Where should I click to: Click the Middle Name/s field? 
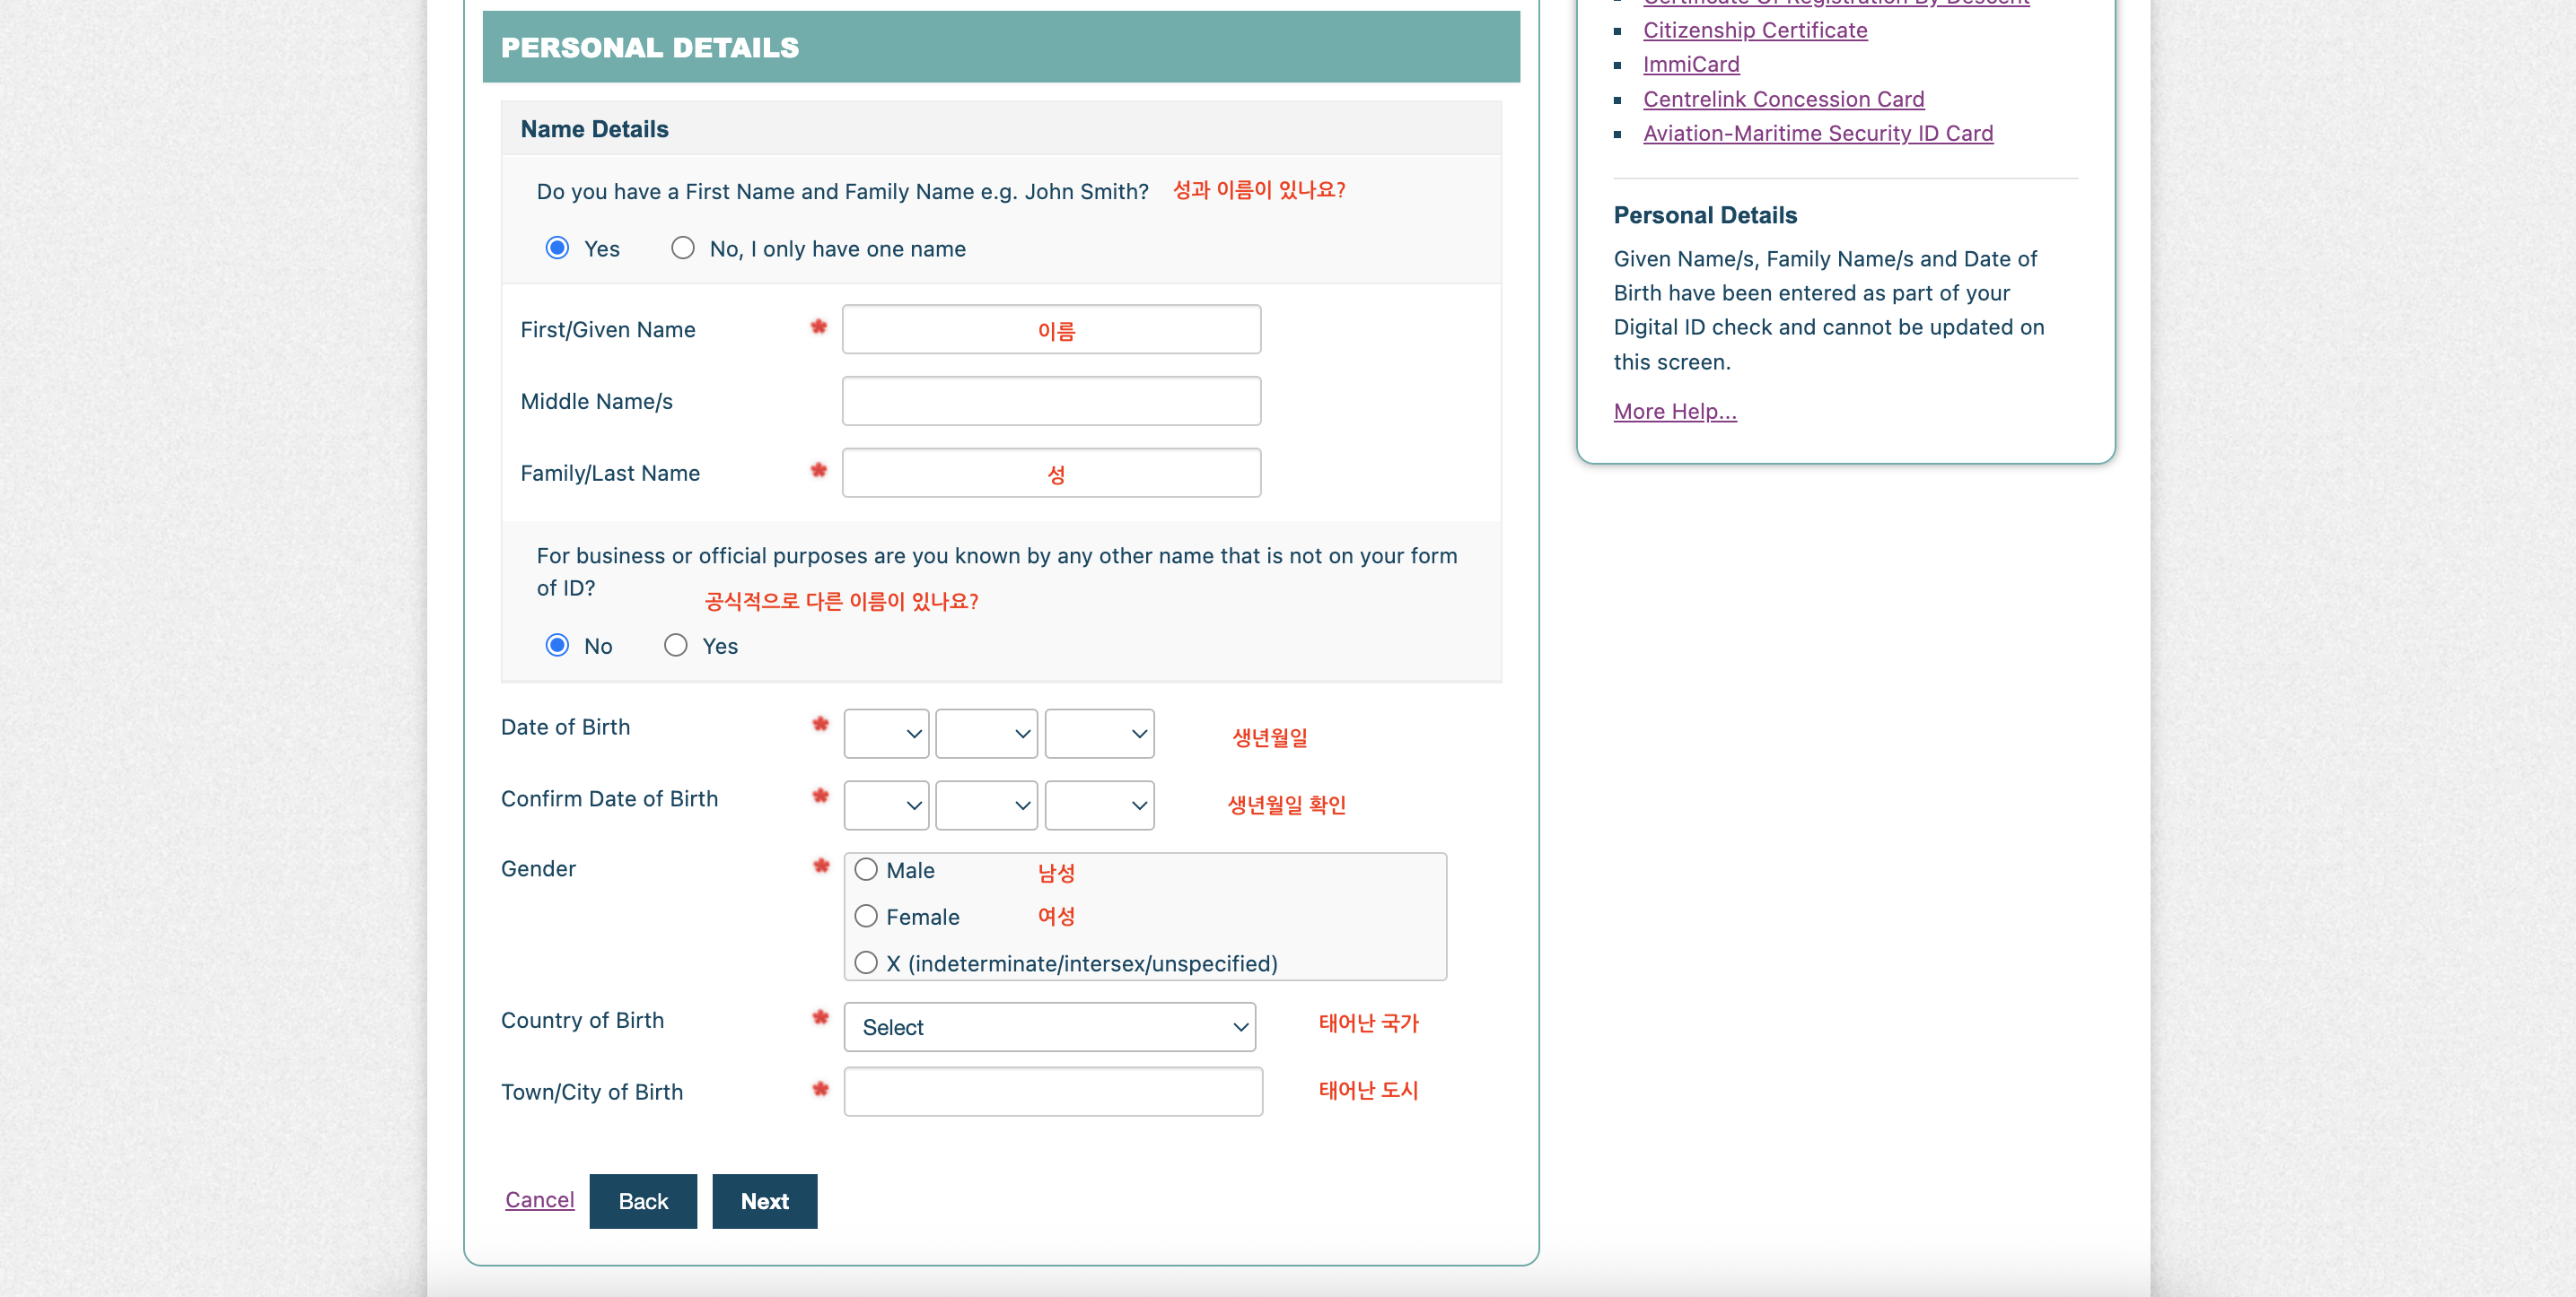tap(1051, 401)
